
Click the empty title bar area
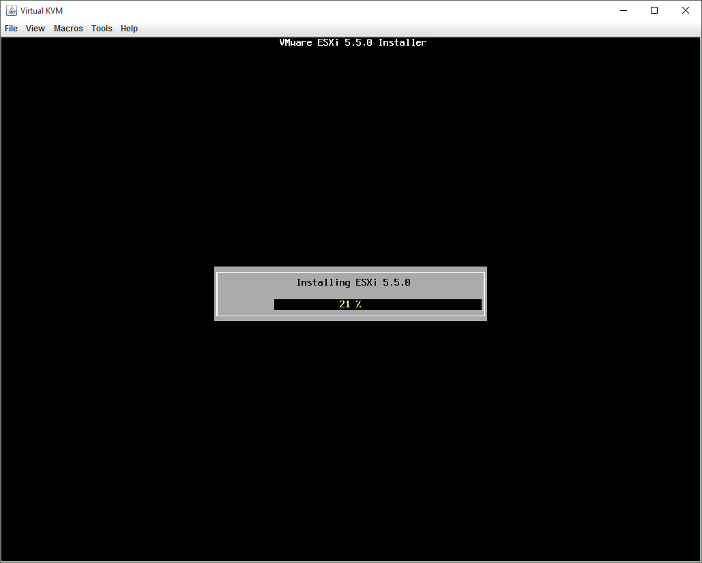click(x=341, y=10)
